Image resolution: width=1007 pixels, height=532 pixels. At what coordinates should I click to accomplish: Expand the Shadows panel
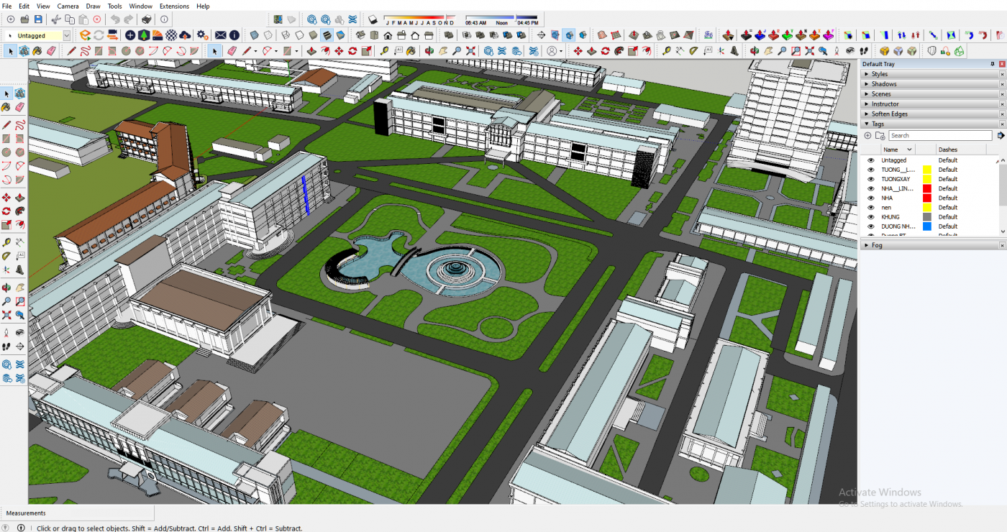(884, 84)
